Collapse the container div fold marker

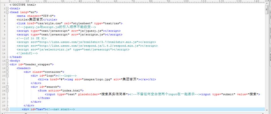[x=7, y=72]
